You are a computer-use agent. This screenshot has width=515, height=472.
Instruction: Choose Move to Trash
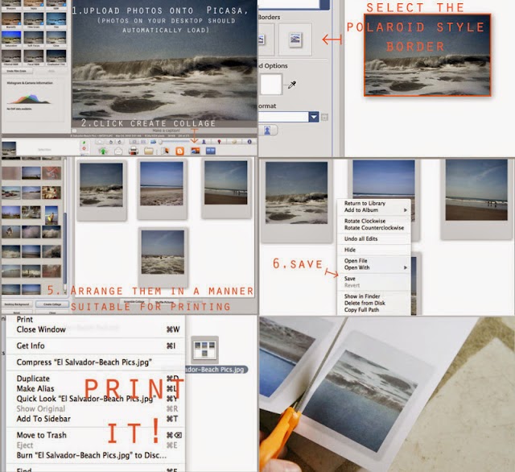click(x=95, y=435)
